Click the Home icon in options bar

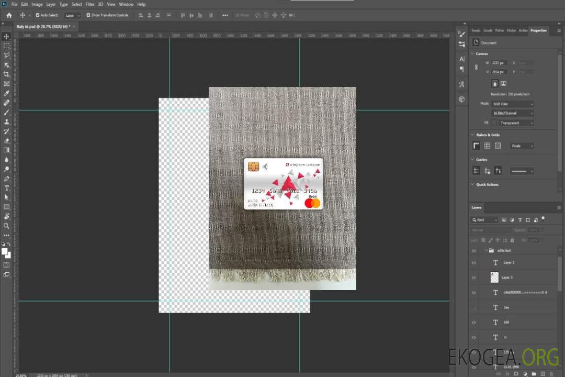(9, 15)
